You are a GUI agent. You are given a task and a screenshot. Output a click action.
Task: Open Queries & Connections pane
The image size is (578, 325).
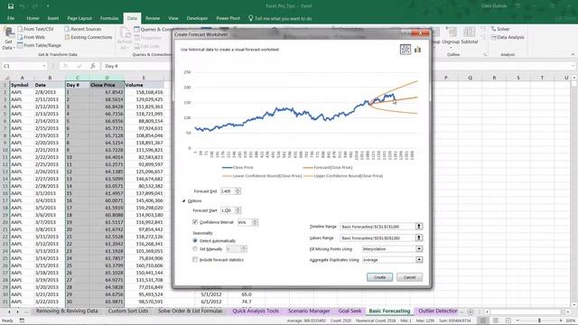154,29
